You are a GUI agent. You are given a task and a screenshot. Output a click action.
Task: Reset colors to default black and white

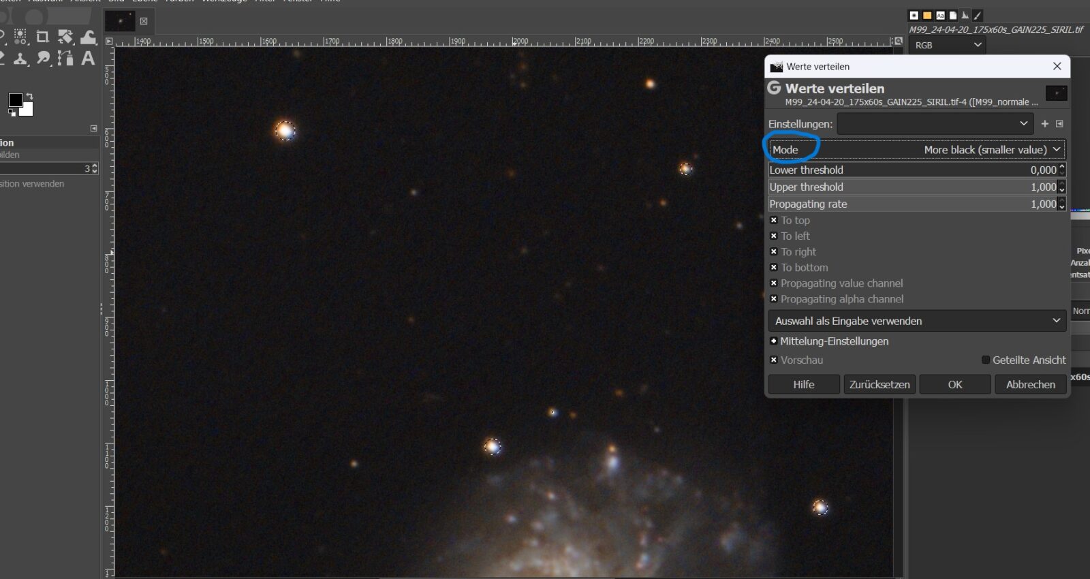(12, 113)
